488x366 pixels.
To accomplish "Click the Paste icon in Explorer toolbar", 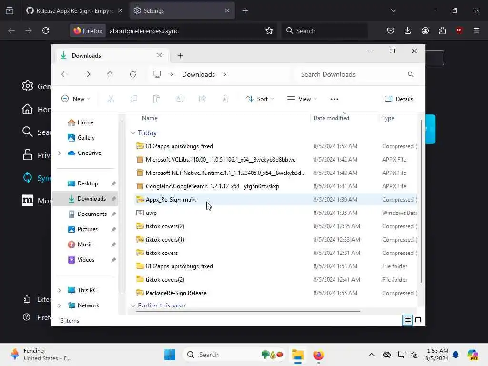I will [x=156, y=99].
